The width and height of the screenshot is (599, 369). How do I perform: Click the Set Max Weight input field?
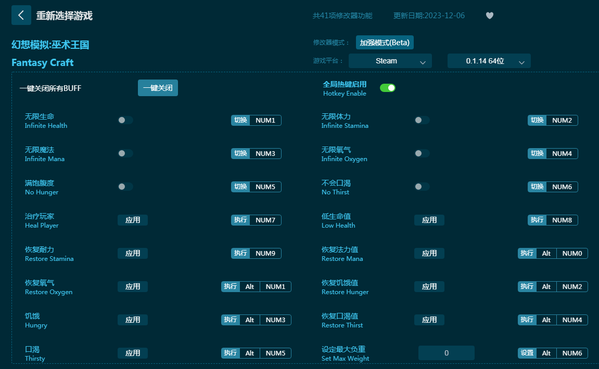[x=446, y=353]
